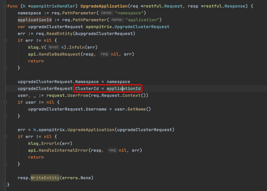Click the 'application' parameter hint label

(118, 20)
